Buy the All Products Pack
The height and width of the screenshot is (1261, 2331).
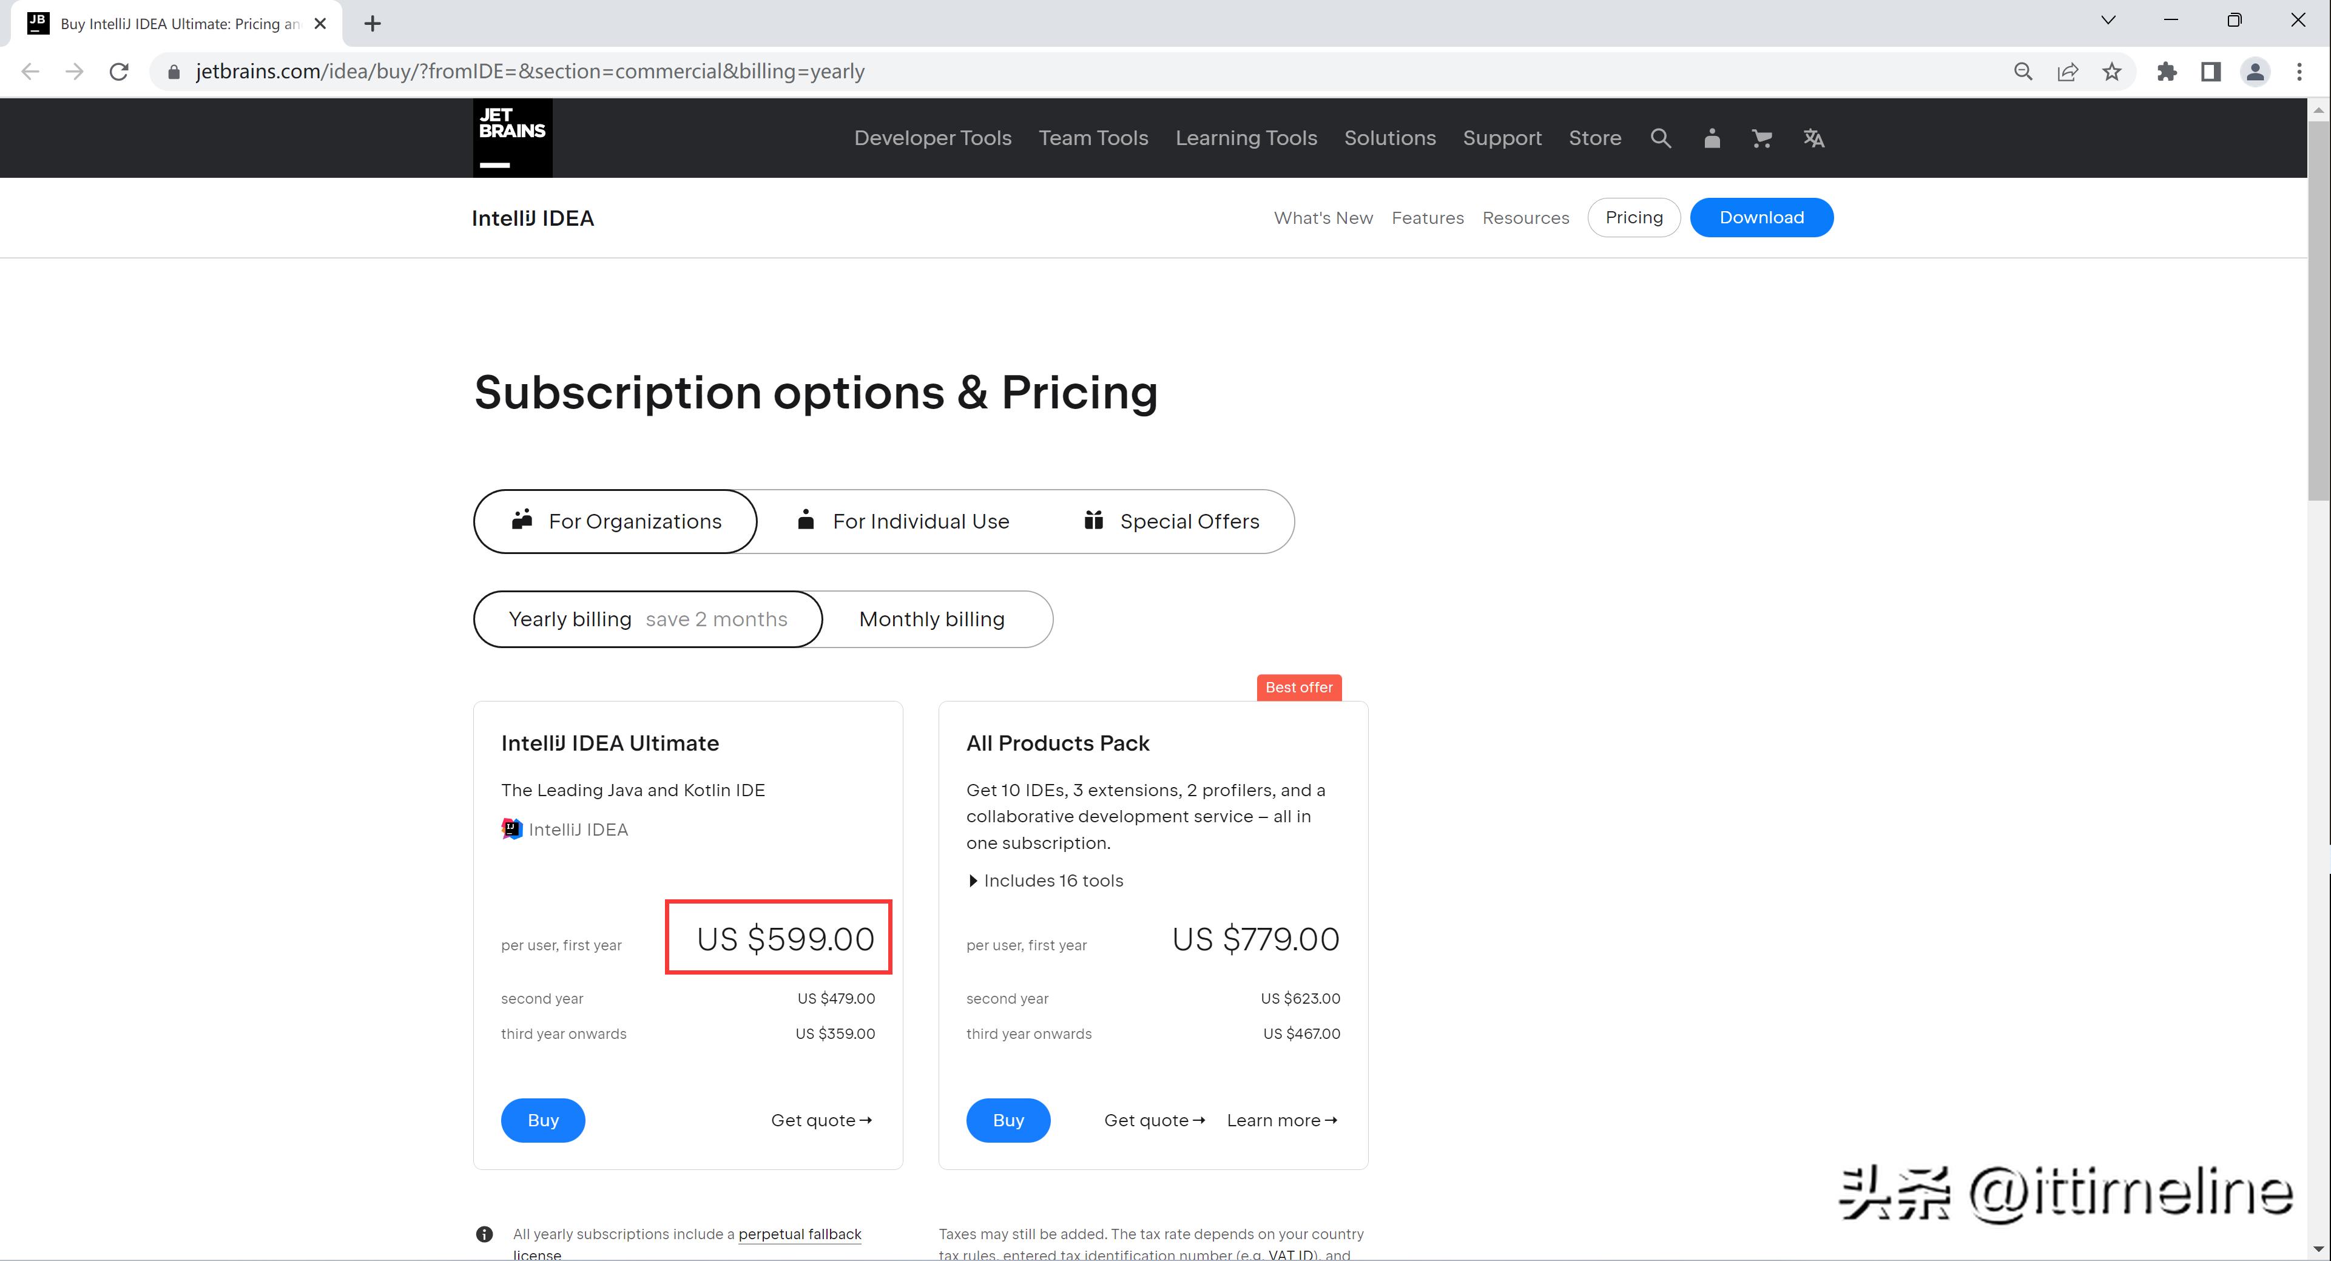(1008, 1121)
